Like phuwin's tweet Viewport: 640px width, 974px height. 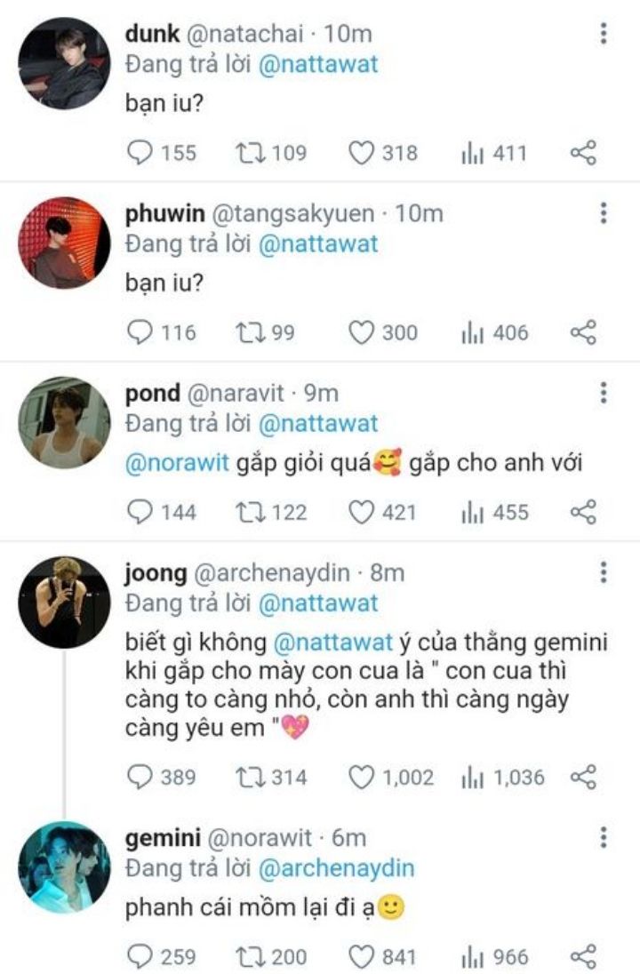click(360, 332)
